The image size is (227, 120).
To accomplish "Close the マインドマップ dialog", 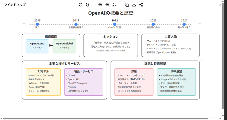I will (219, 5).
